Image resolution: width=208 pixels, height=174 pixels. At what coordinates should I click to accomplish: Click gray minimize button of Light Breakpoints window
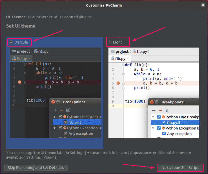coord(157,102)
